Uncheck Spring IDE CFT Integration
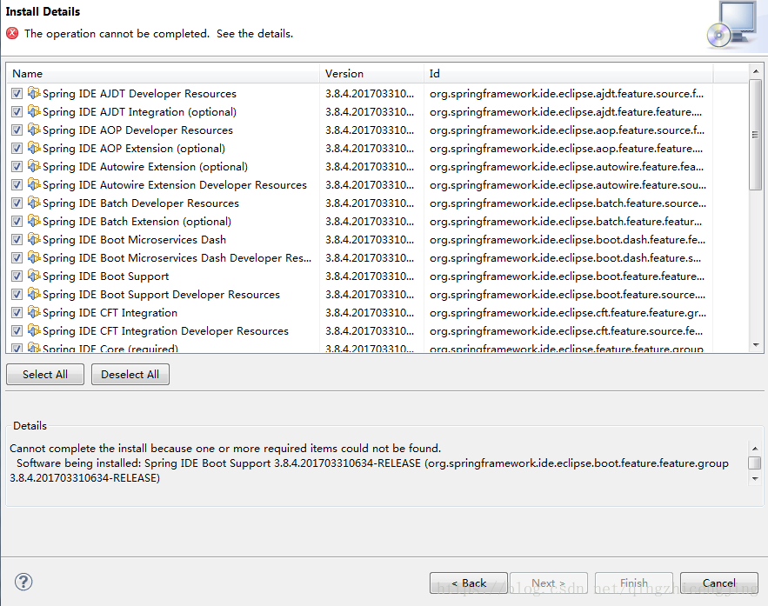Viewport: 768px width, 606px height. point(17,313)
